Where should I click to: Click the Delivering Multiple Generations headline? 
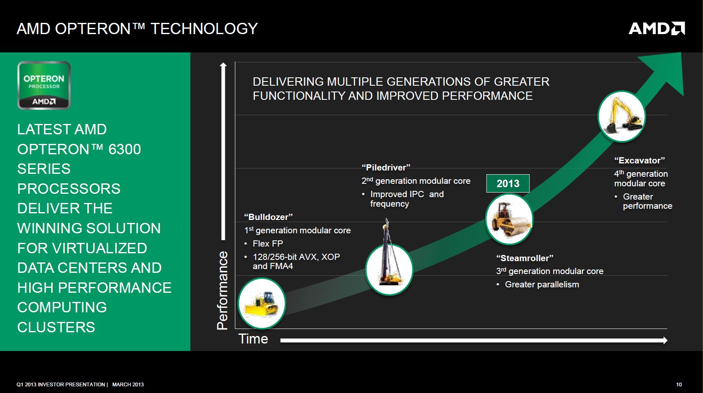pyautogui.click(x=401, y=89)
